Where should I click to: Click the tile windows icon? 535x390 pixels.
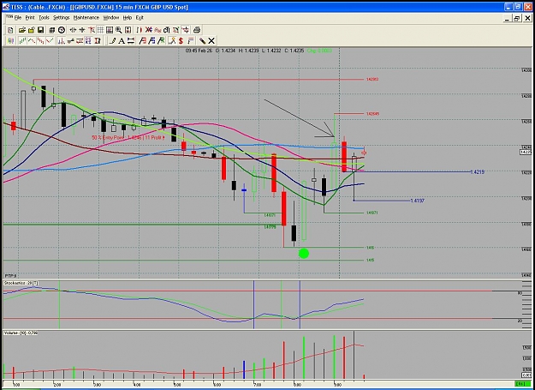[x=52, y=30]
